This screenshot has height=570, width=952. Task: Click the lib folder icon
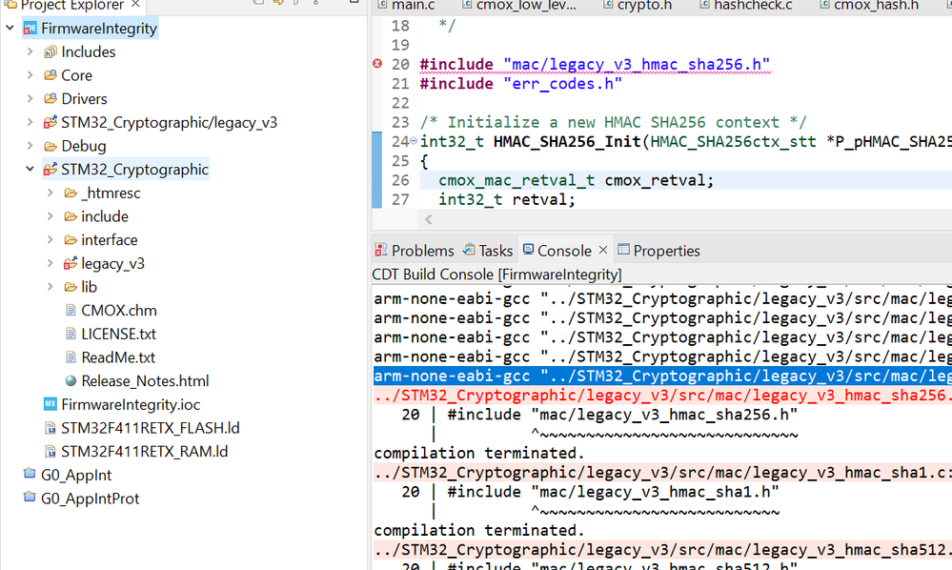point(71,287)
